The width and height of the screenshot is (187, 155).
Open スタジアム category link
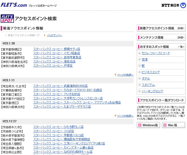[x=148, y=85]
